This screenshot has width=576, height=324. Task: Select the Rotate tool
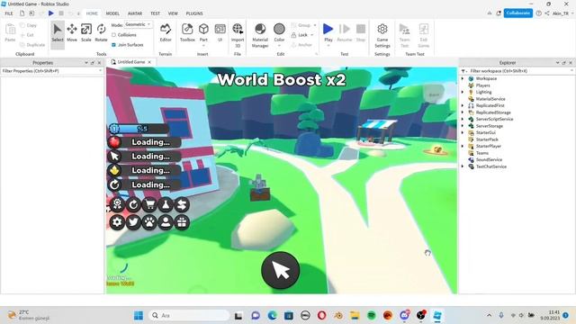point(101,32)
